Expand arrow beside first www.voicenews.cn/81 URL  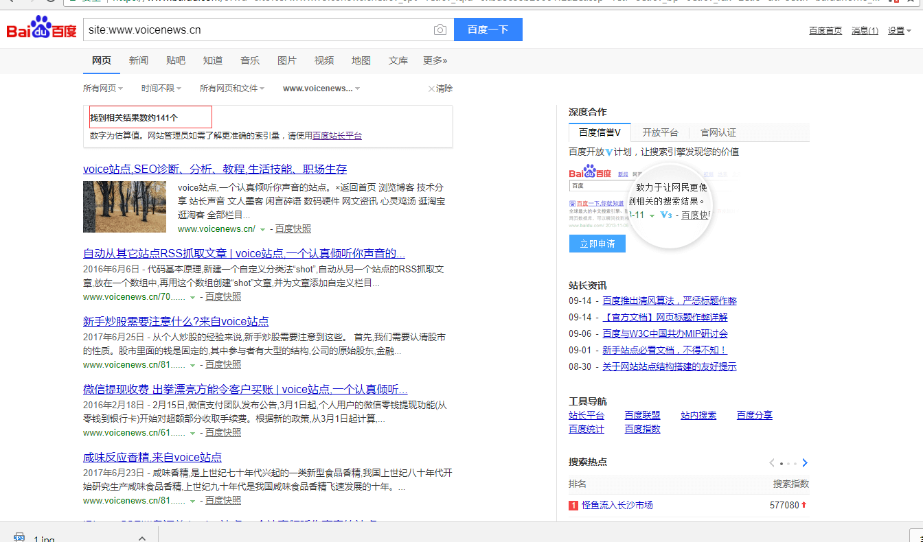point(193,365)
